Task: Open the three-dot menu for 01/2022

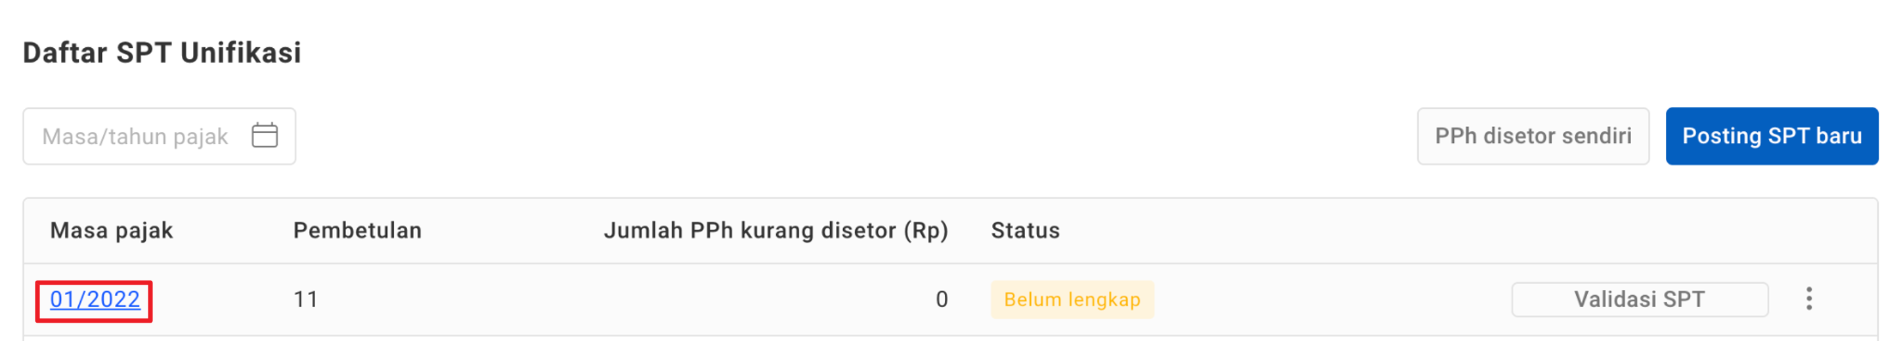Action: pos(1808,299)
